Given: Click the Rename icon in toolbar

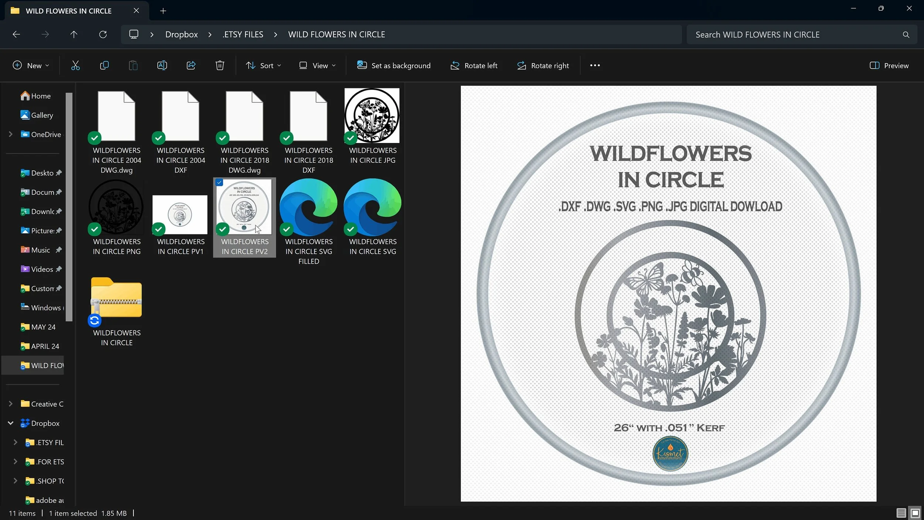Looking at the screenshot, I should click(162, 66).
